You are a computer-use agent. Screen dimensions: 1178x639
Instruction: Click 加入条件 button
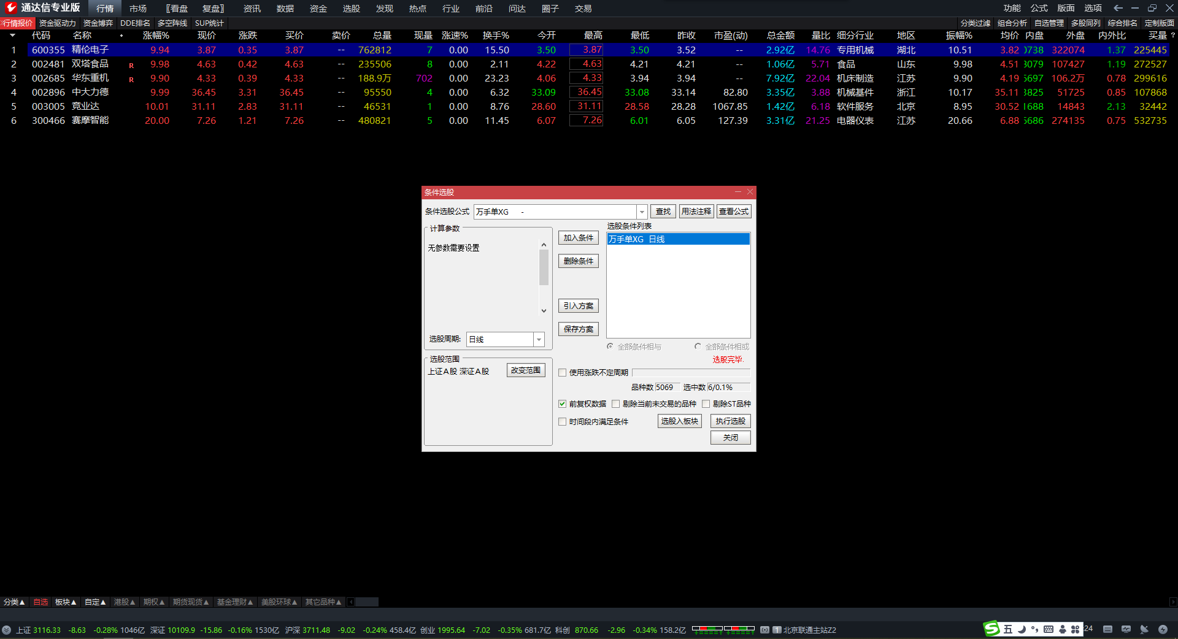pyautogui.click(x=579, y=238)
